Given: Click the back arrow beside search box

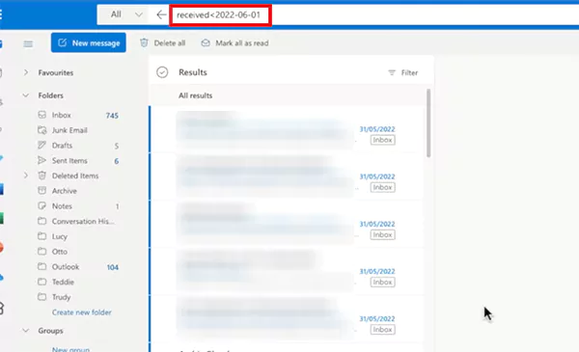Looking at the screenshot, I should 161,14.
